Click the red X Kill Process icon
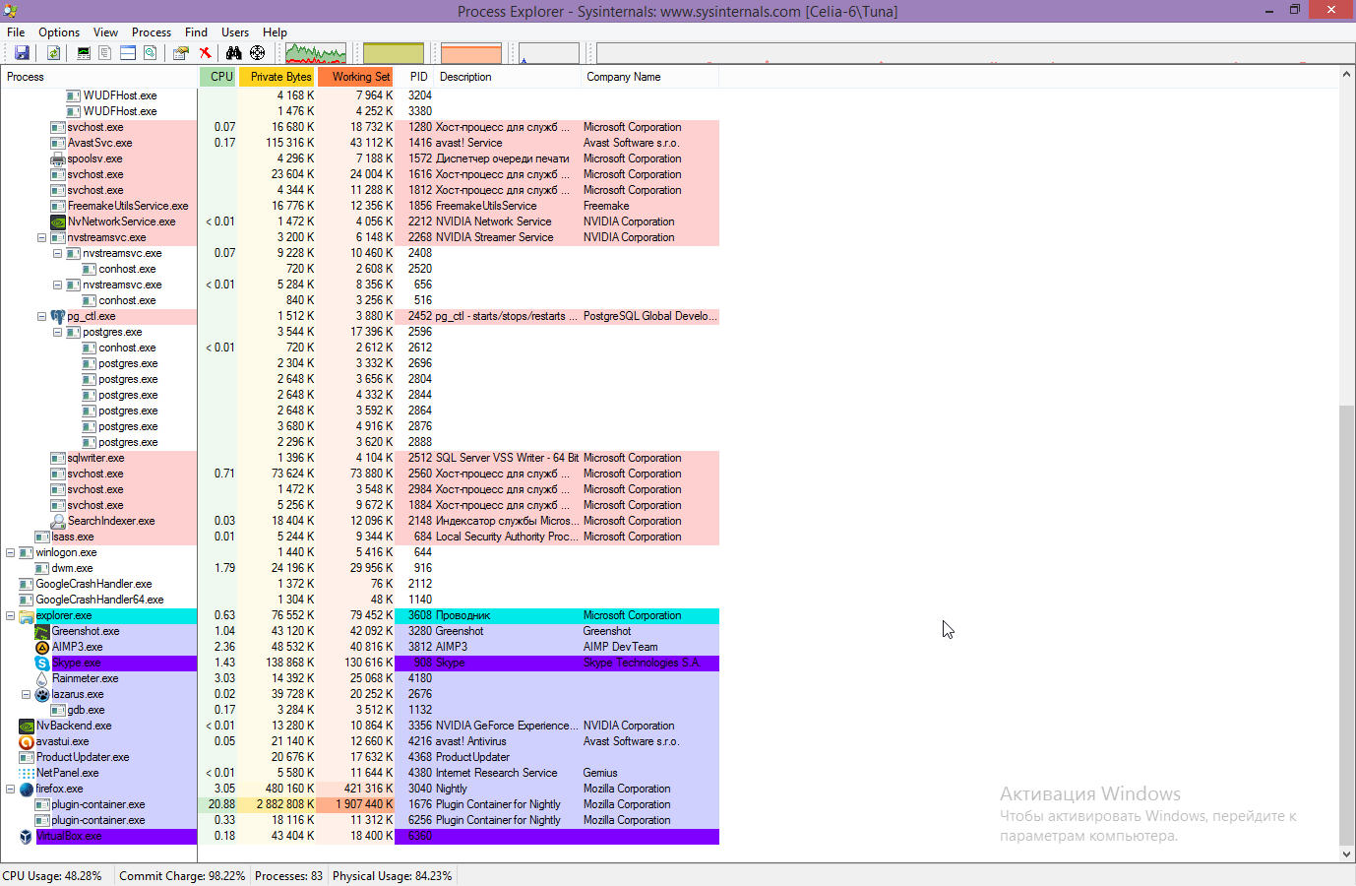Screen dimensions: 1356x886 click(205, 53)
